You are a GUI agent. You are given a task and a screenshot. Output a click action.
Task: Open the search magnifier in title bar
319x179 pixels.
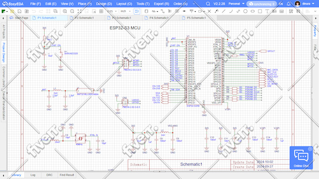point(208,4)
